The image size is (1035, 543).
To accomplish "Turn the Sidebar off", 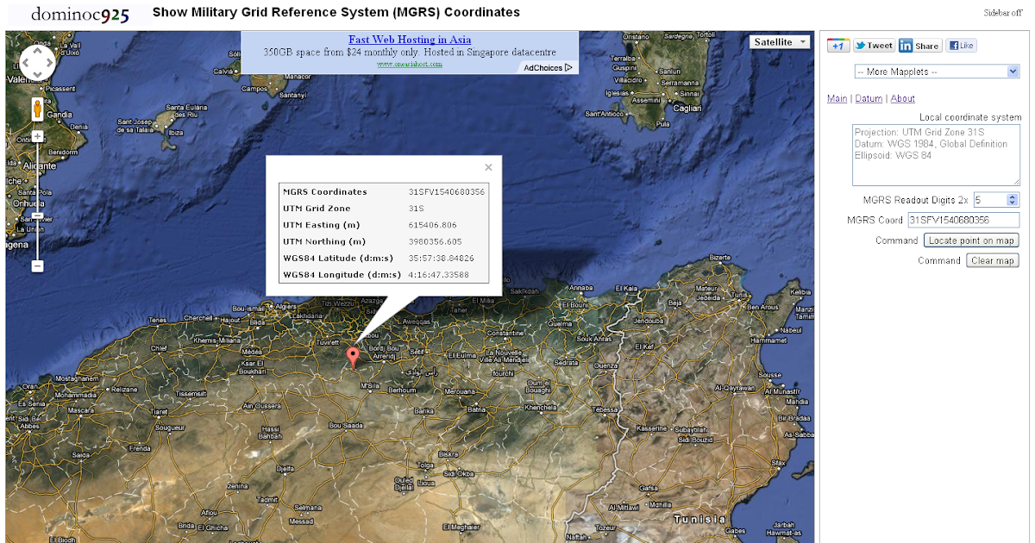I will tap(1002, 13).
